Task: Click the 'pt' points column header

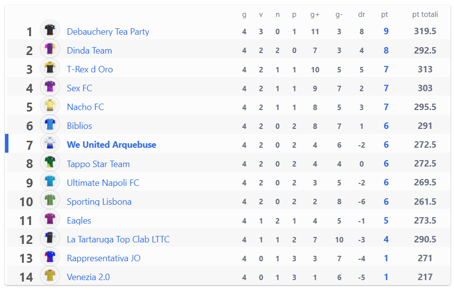Action: (384, 14)
